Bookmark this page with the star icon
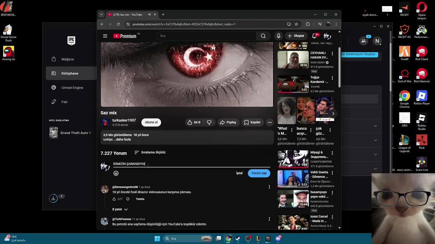Screen dimensions: 435x244 coord(296,24)
